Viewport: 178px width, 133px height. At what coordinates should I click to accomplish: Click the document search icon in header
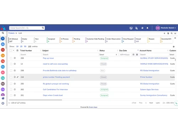point(136,28)
